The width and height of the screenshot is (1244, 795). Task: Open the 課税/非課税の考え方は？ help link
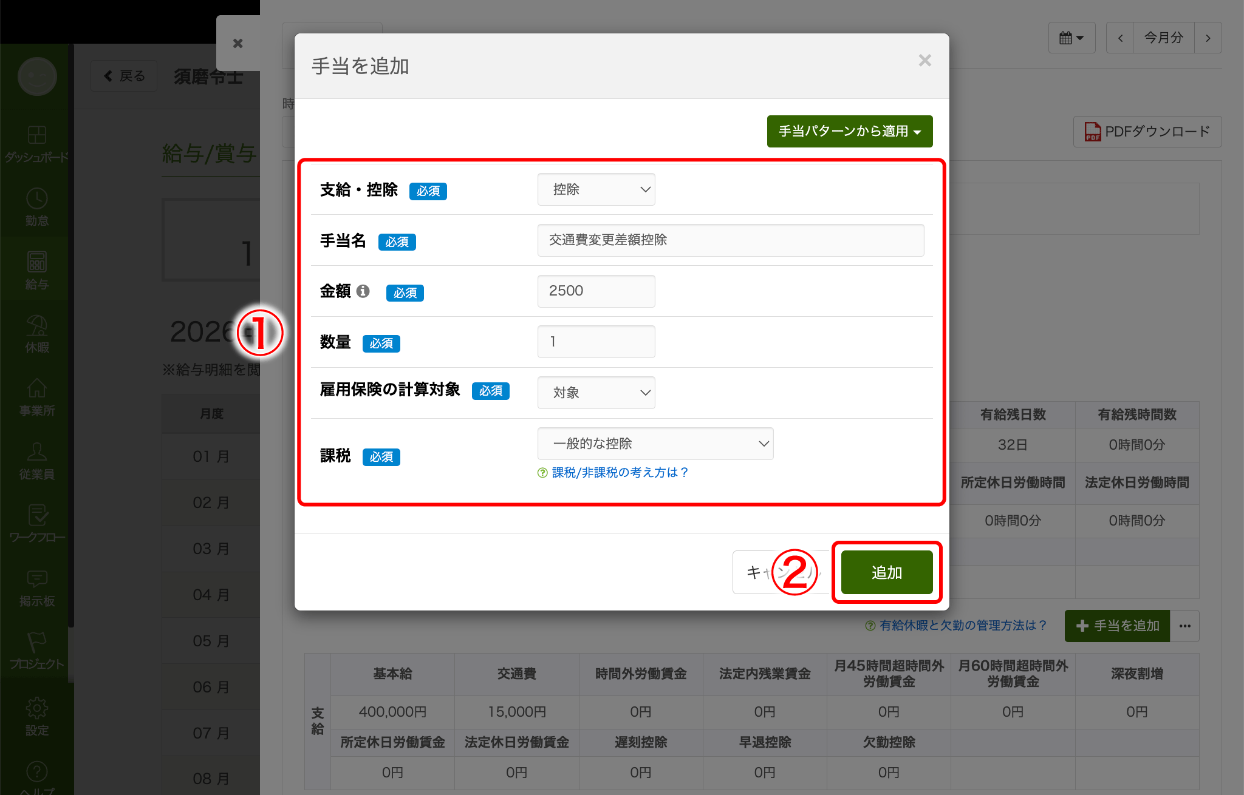pyautogui.click(x=620, y=472)
